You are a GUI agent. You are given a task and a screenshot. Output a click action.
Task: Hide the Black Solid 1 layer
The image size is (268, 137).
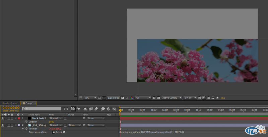click(3, 118)
